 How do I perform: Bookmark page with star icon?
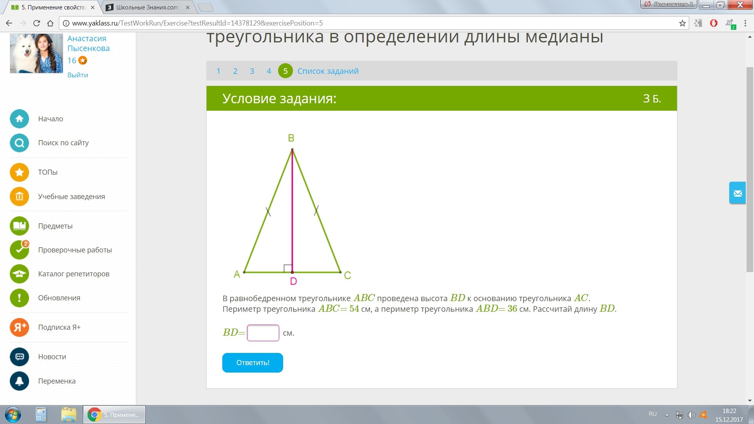tap(682, 23)
